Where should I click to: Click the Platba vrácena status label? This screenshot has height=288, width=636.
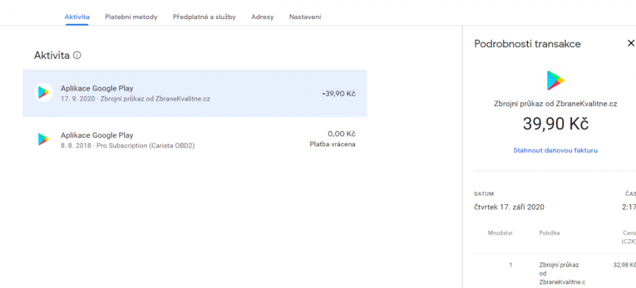coord(332,144)
